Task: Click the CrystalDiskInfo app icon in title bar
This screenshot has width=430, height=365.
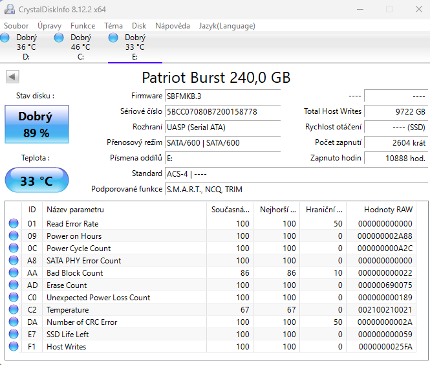Action: tap(8, 9)
